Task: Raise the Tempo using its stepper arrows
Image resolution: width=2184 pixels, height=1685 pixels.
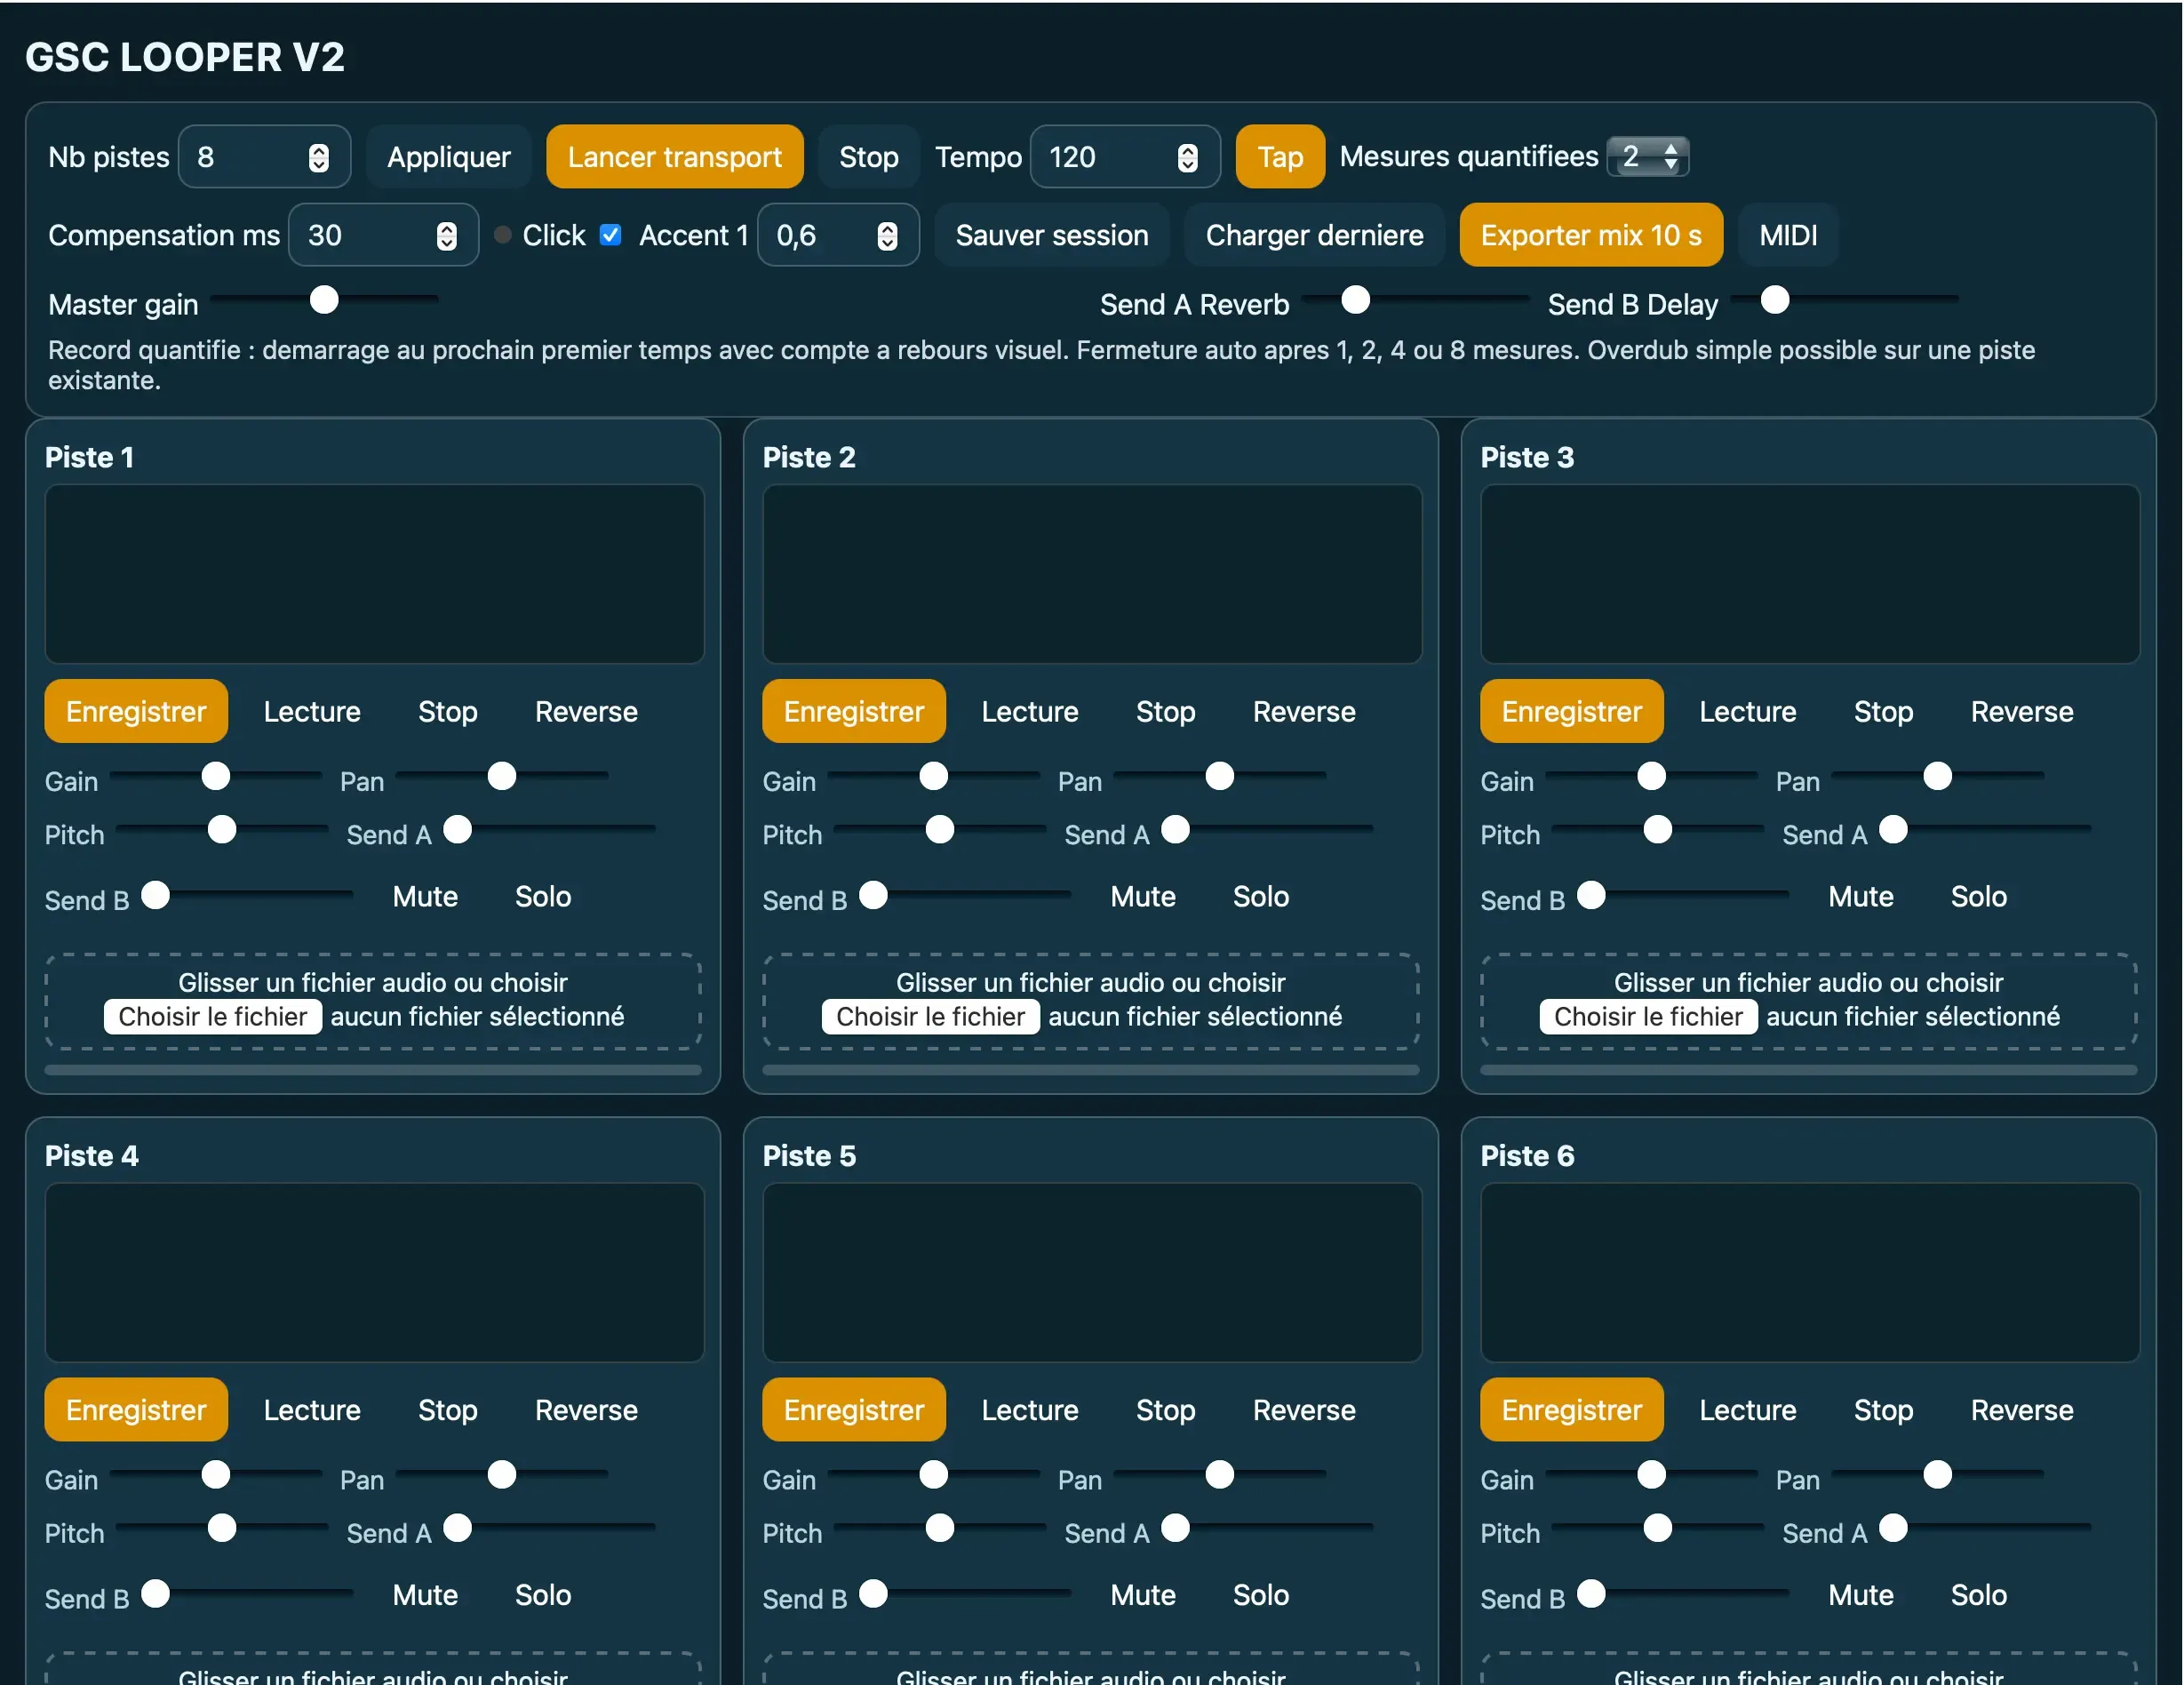Action: point(1188,149)
